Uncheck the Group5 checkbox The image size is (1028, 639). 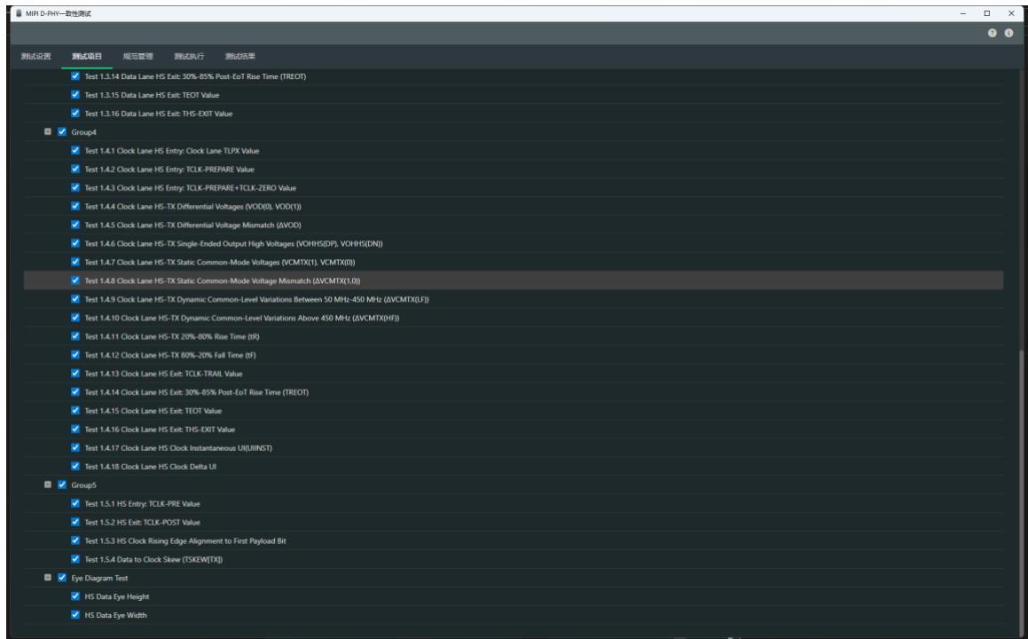(62, 485)
